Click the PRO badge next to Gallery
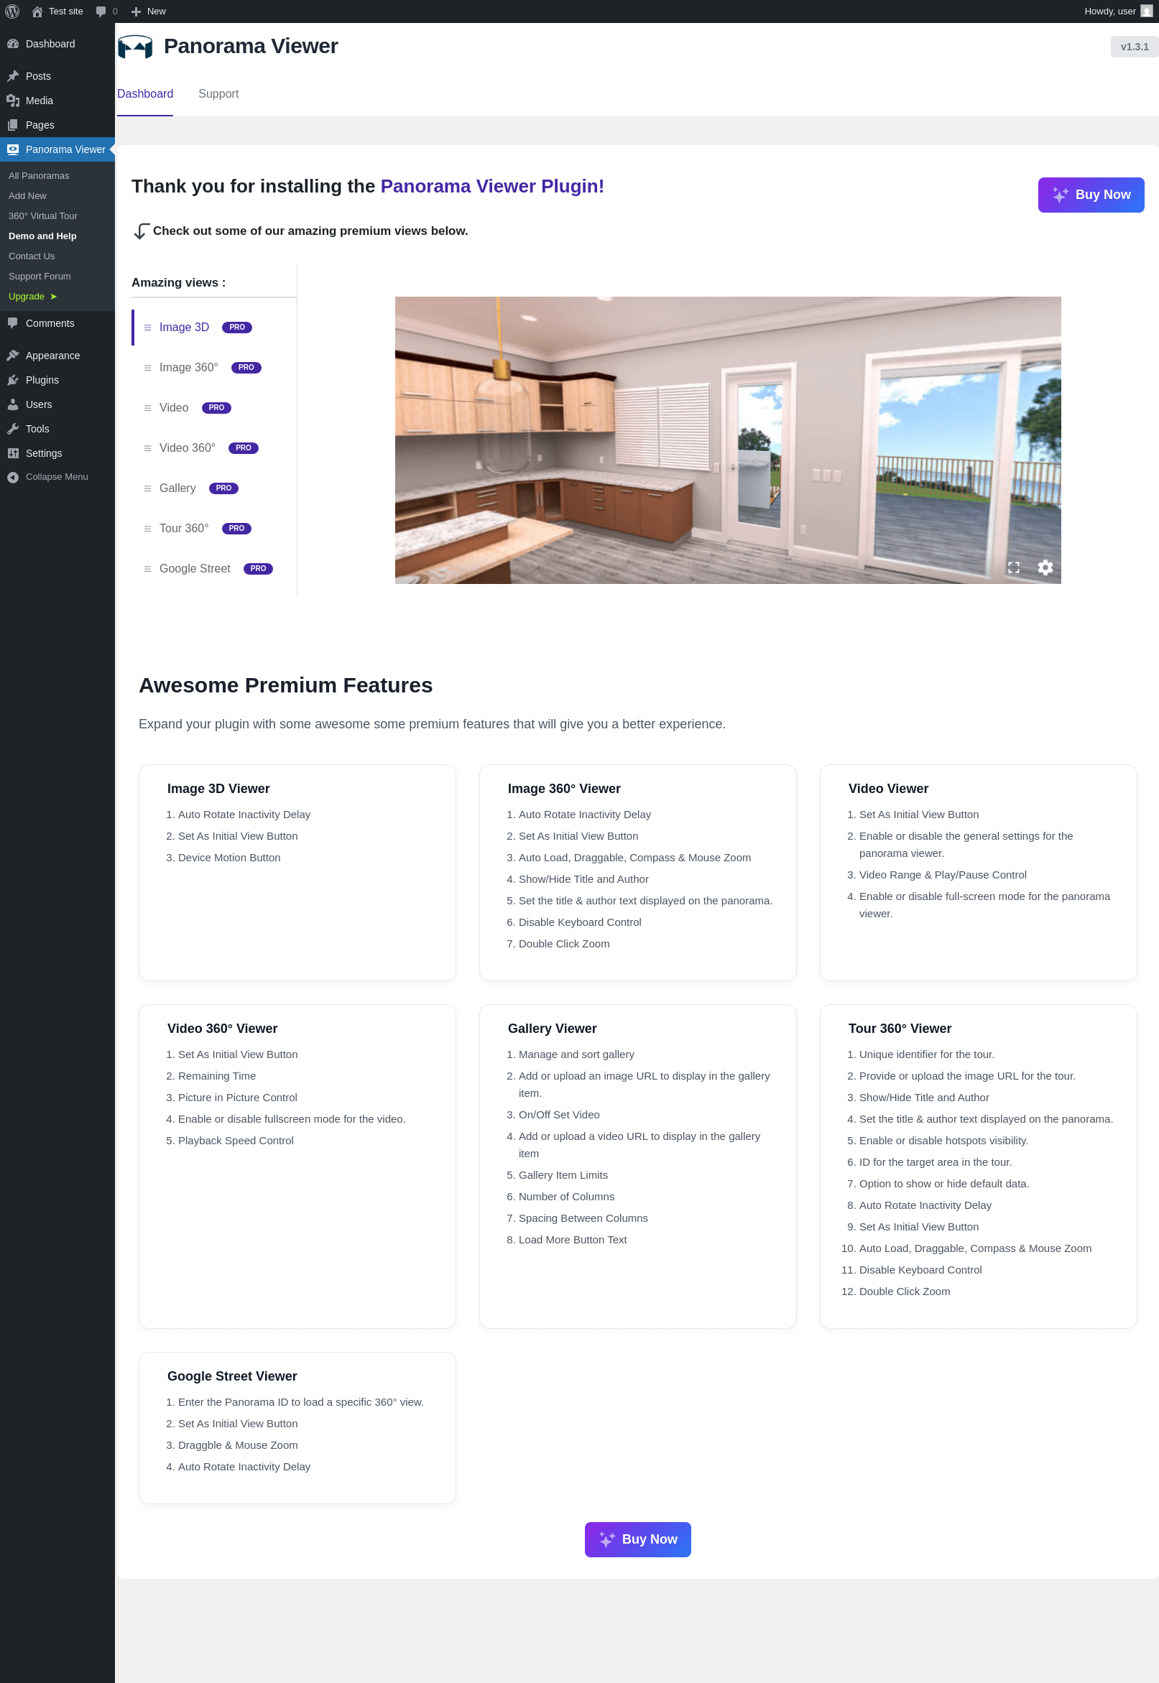The image size is (1159, 1683). pyautogui.click(x=223, y=488)
